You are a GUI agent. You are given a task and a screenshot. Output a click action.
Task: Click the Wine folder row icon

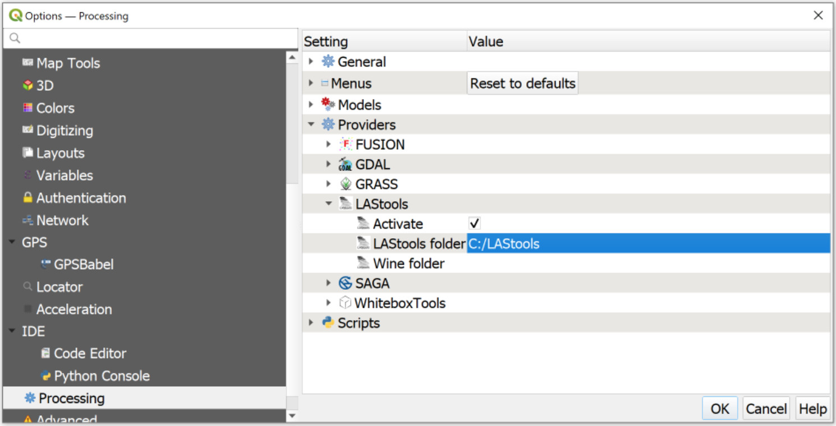tap(364, 263)
